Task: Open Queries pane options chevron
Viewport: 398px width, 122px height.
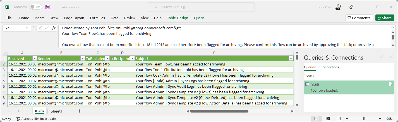Action: [x=382, y=57]
